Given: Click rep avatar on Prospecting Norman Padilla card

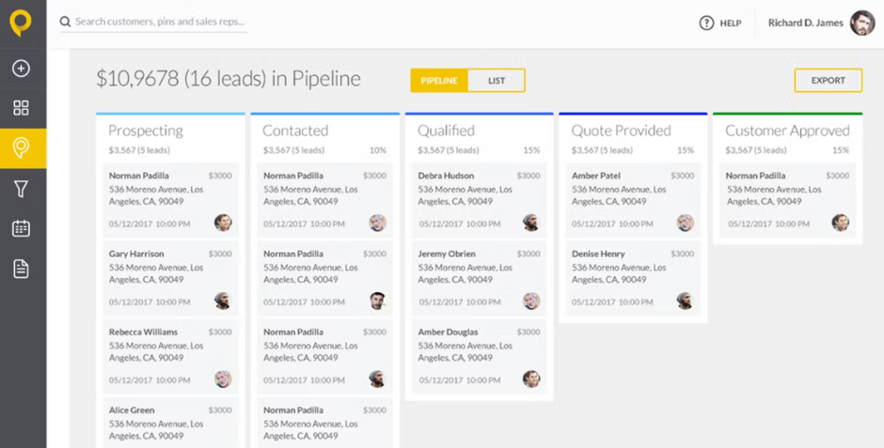Looking at the screenshot, I should (x=223, y=223).
